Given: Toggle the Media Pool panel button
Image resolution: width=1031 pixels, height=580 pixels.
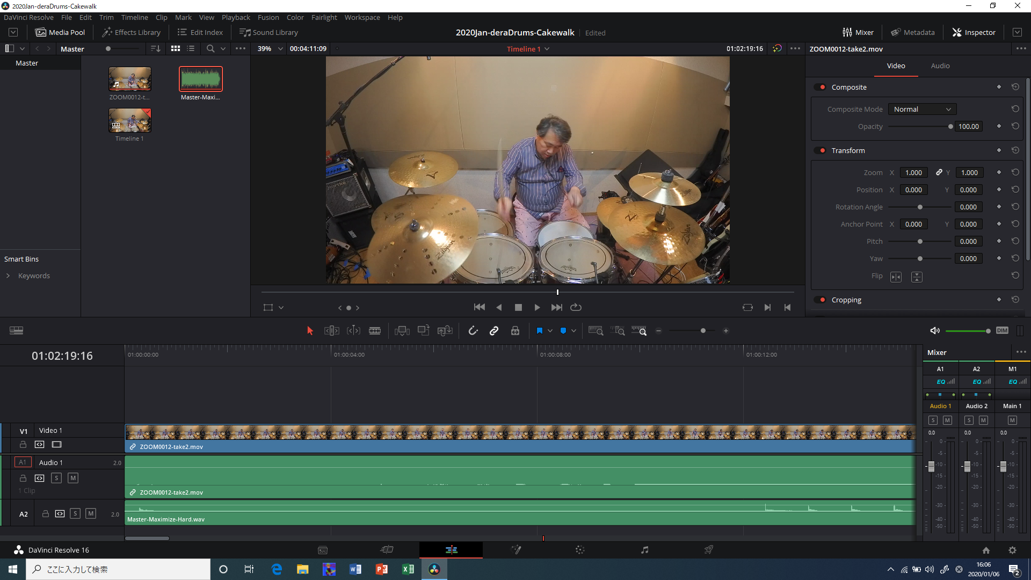Looking at the screenshot, I should click(x=60, y=32).
